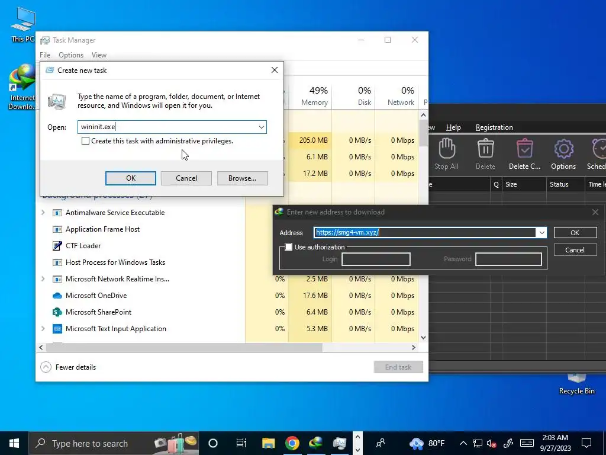Open Google Chrome from taskbar
The height and width of the screenshot is (455, 606).
click(x=292, y=443)
